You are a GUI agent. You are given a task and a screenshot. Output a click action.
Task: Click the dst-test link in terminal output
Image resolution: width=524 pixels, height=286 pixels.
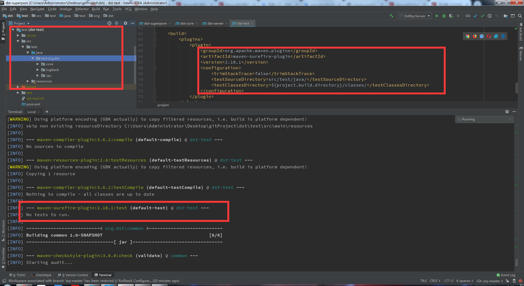(187, 208)
